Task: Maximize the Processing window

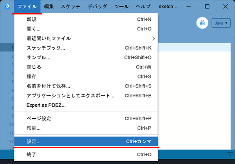Action: (207, 6)
